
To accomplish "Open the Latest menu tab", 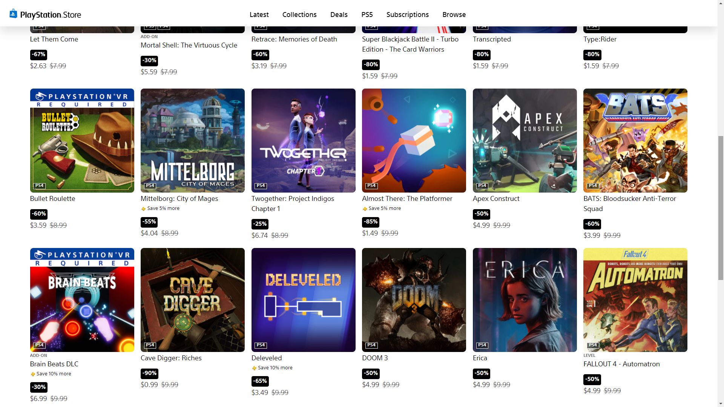I will click(259, 15).
